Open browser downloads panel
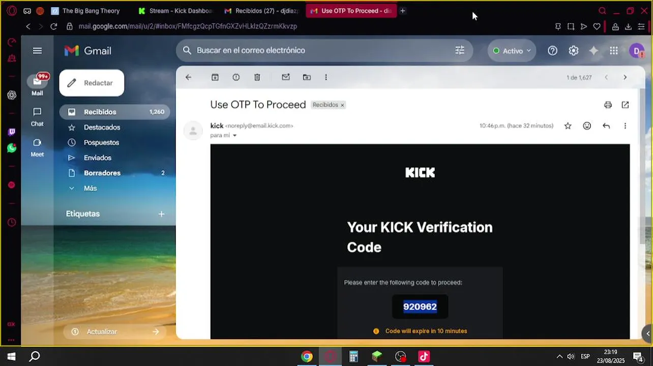Image resolution: width=653 pixels, height=366 pixels. coord(628,26)
